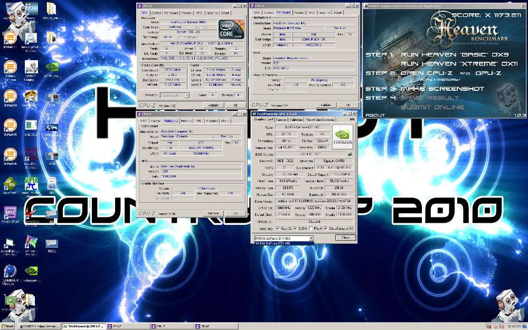Run Heaven "Basic" DX9 benchmark
528x330 pixels.
[x=455, y=54]
